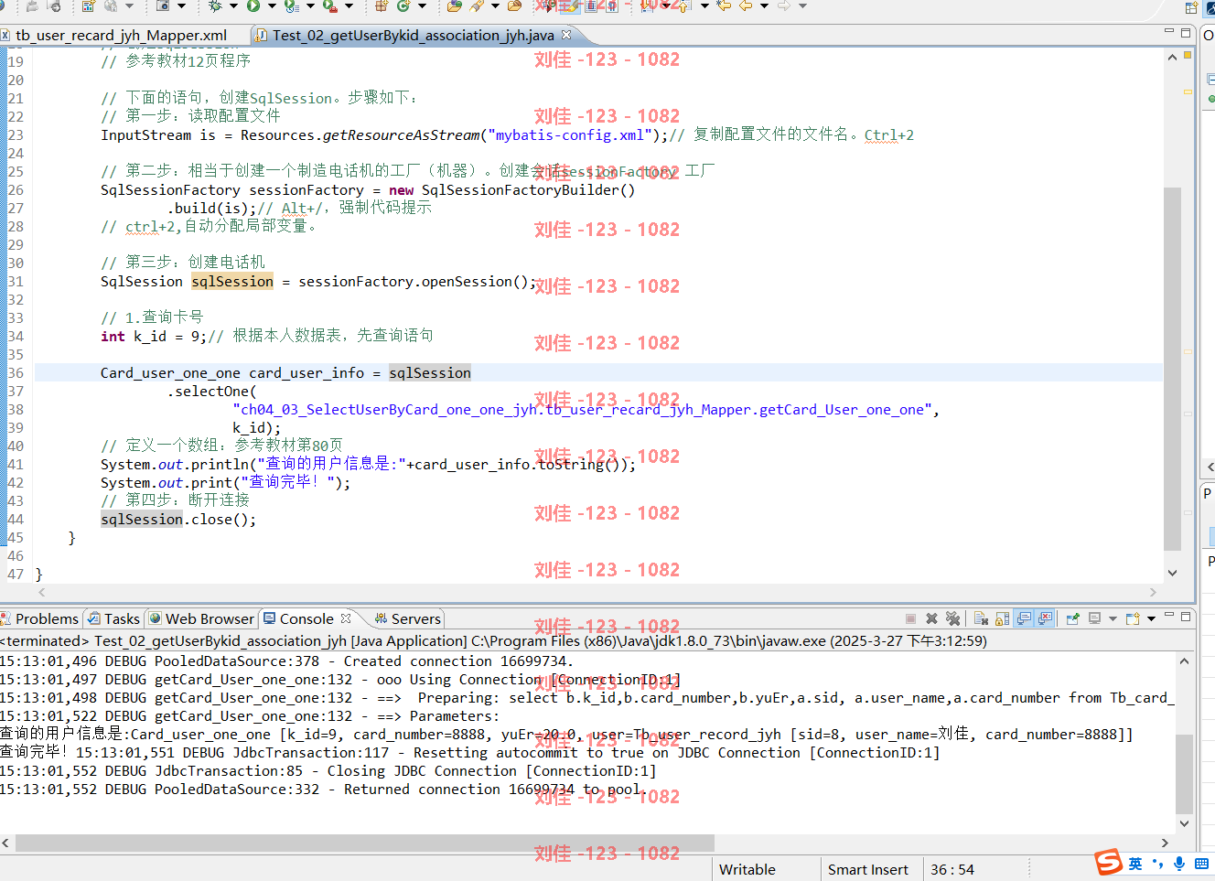The width and height of the screenshot is (1215, 881).
Task: Open the Back history dropdown arrow
Action: tap(764, 6)
